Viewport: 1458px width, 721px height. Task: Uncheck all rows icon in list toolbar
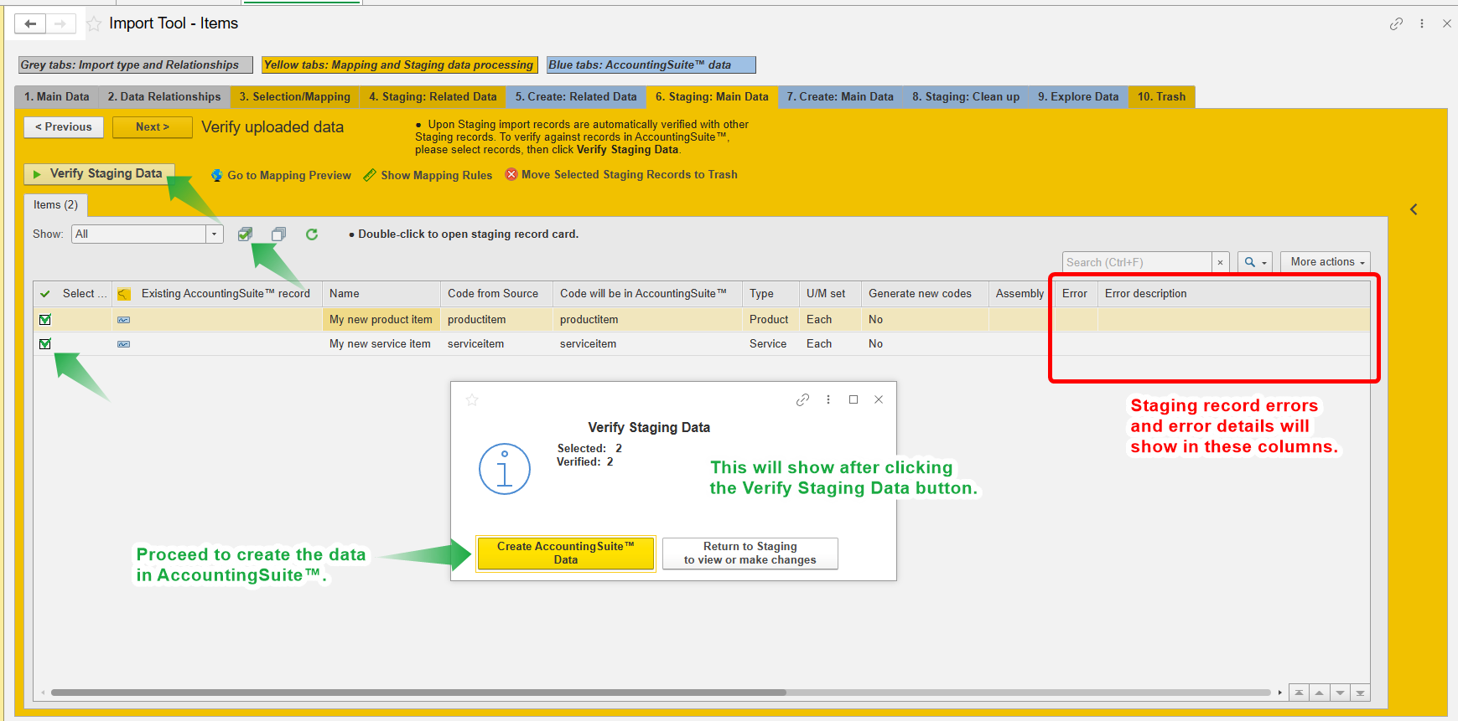click(278, 234)
